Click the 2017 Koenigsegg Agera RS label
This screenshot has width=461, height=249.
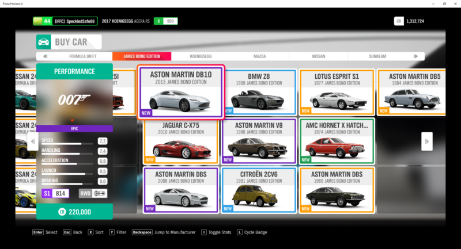pyautogui.click(x=126, y=21)
